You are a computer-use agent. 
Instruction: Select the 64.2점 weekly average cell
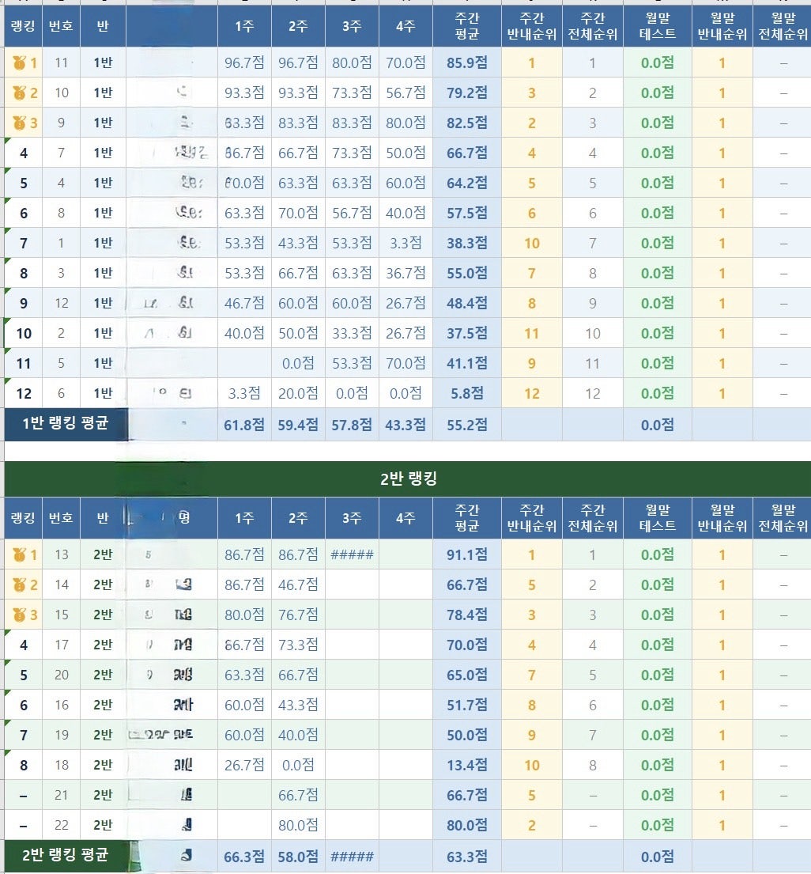(467, 183)
